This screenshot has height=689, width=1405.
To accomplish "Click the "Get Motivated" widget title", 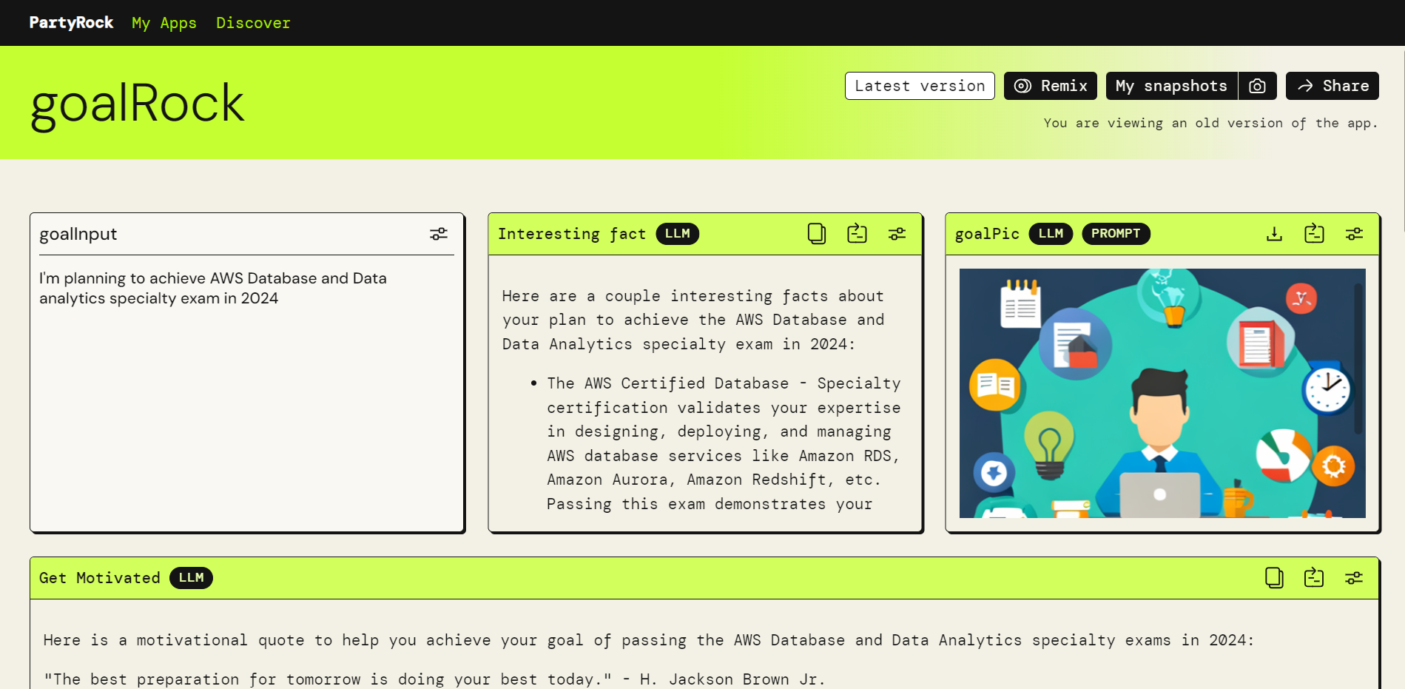I will point(100,578).
